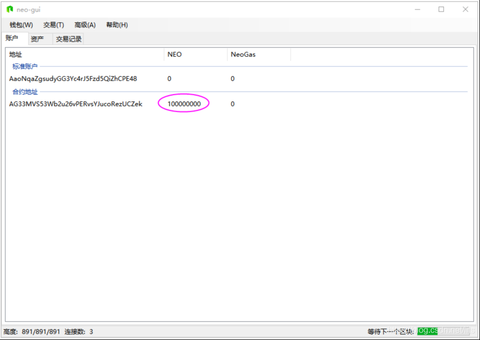Collapse the 合约地址 group header
Viewport: 480px width, 340px height.
[25, 92]
